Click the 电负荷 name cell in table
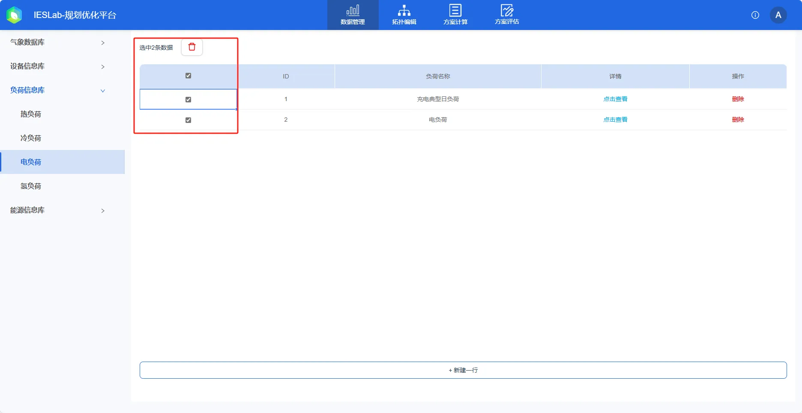Image resolution: width=802 pixels, height=413 pixels. click(x=438, y=120)
